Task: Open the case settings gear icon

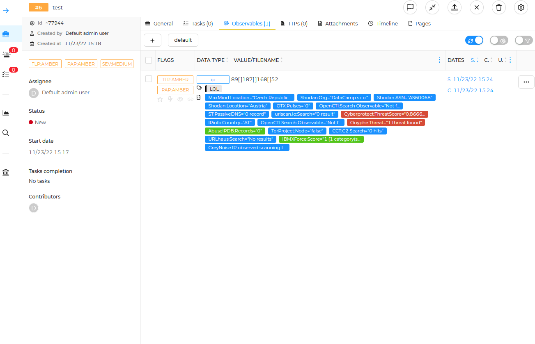Action: coord(521,7)
